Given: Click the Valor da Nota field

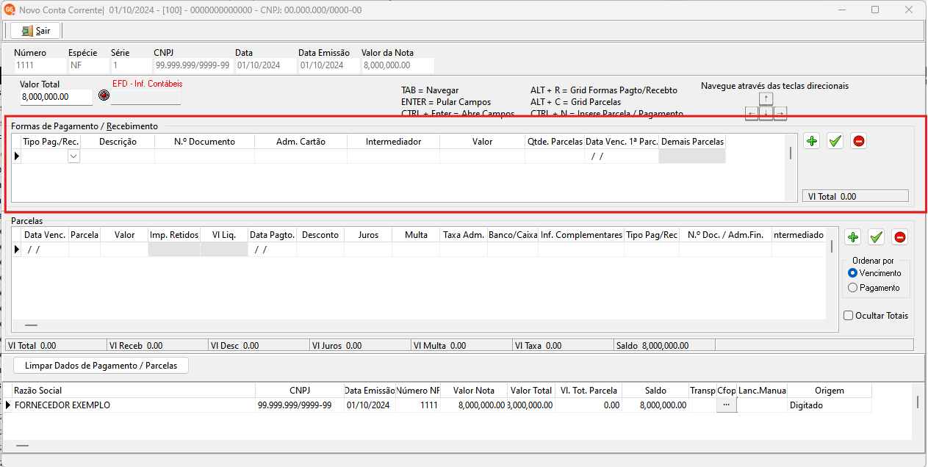Looking at the screenshot, I should click(x=398, y=65).
